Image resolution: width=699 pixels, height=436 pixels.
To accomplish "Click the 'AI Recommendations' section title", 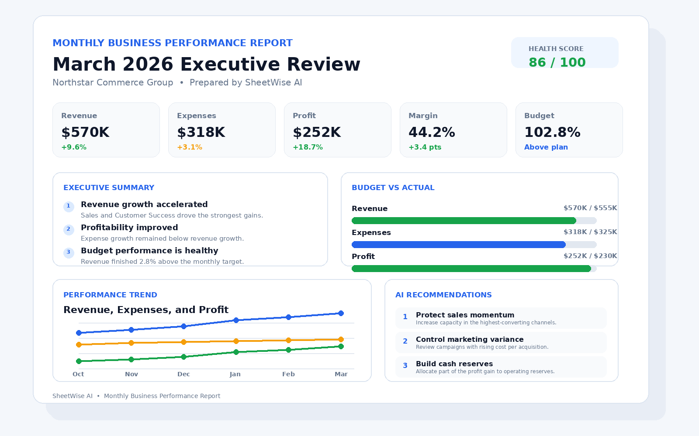I will pyautogui.click(x=443, y=295).
